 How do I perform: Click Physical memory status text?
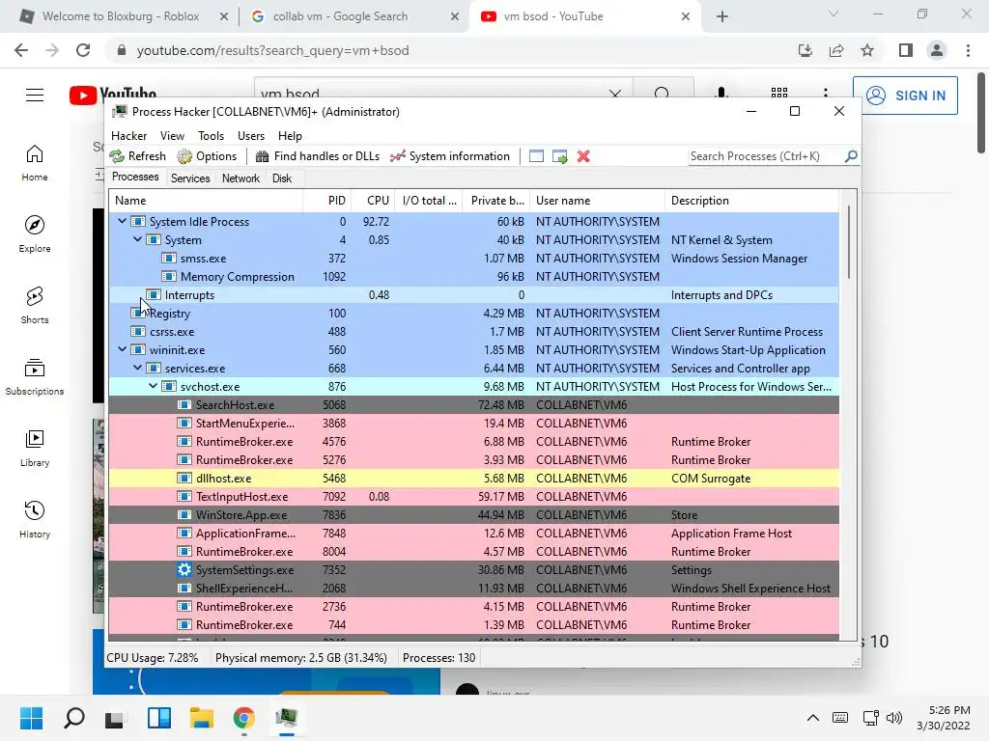click(x=301, y=658)
